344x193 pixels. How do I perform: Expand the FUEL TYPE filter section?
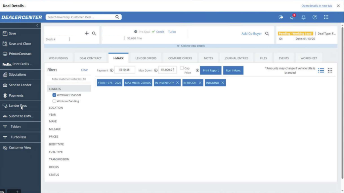[56, 152]
